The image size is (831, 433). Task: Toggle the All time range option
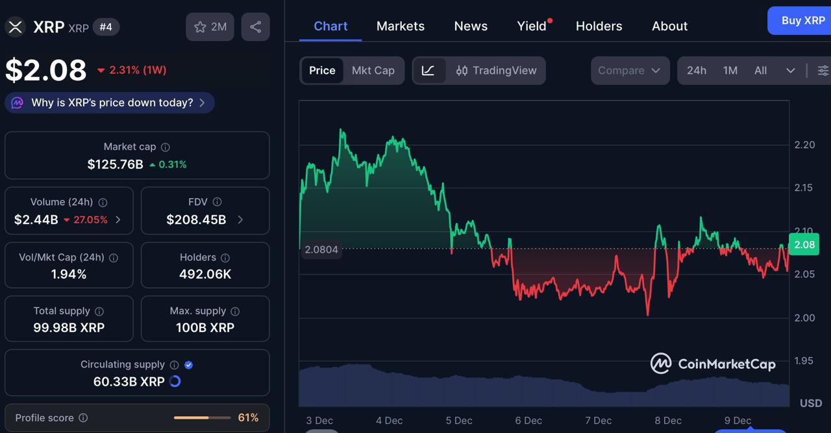click(760, 70)
